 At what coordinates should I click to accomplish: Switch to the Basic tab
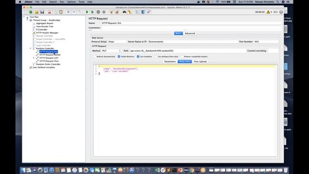tap(178, 33)
